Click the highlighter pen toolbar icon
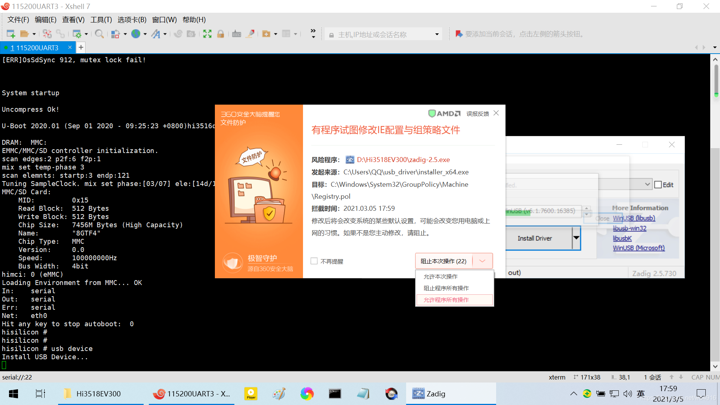The height and width of the screenshot is (405, 720). coord(250,34)
